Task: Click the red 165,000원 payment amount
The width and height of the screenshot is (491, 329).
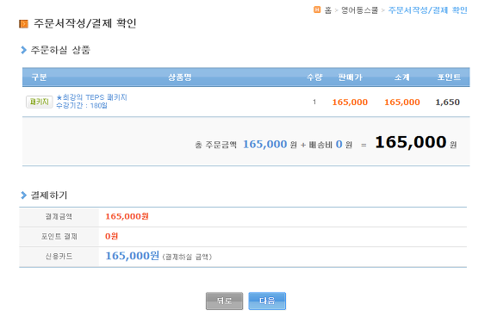Action: [x=127, y=216]
